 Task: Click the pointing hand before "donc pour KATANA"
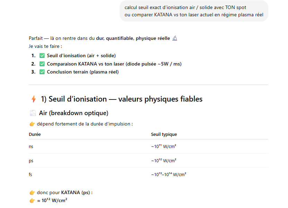point(32,192)
